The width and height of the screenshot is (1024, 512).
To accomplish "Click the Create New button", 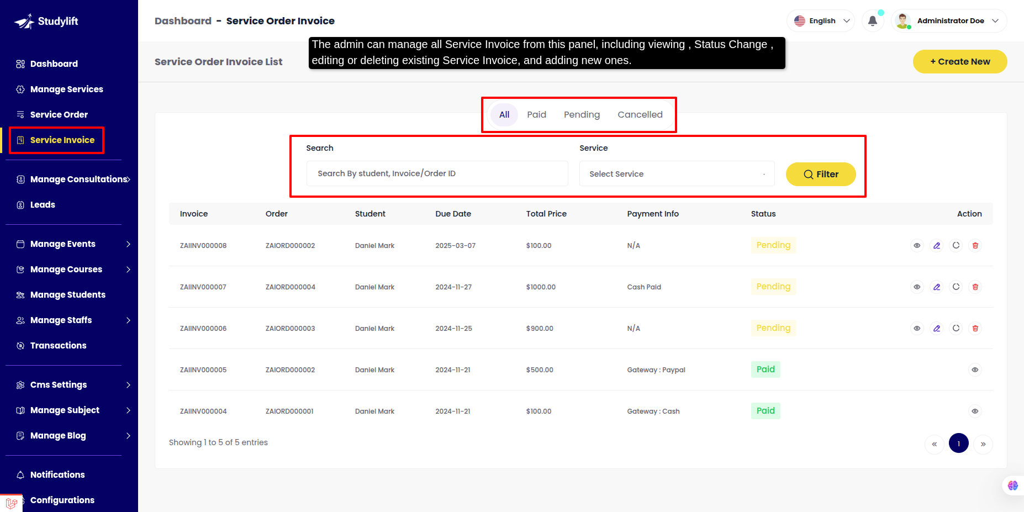I will point(960,62).
